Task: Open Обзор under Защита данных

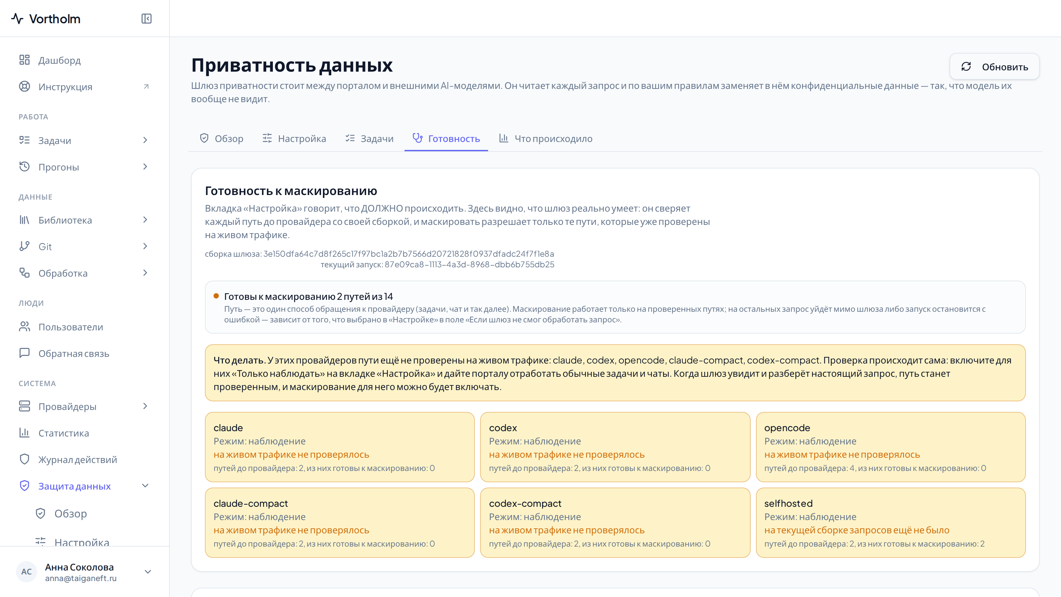Action: pyautogui.click(x=92, y=513)
